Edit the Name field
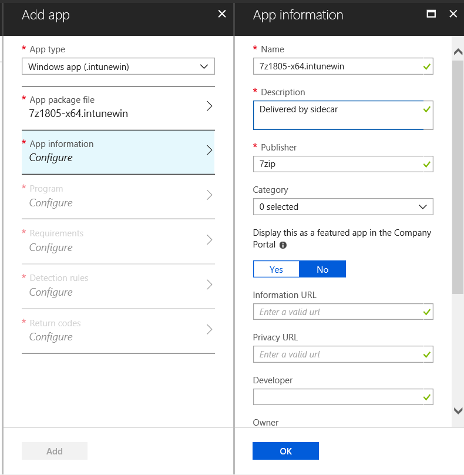Screen dimensions: 464x475 click(x=343, y=66)
